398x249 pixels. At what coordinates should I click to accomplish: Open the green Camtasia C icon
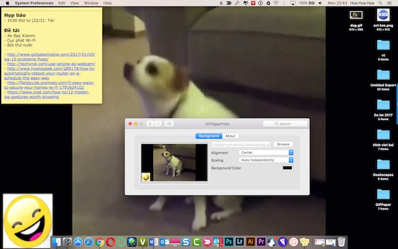point(197,242)
